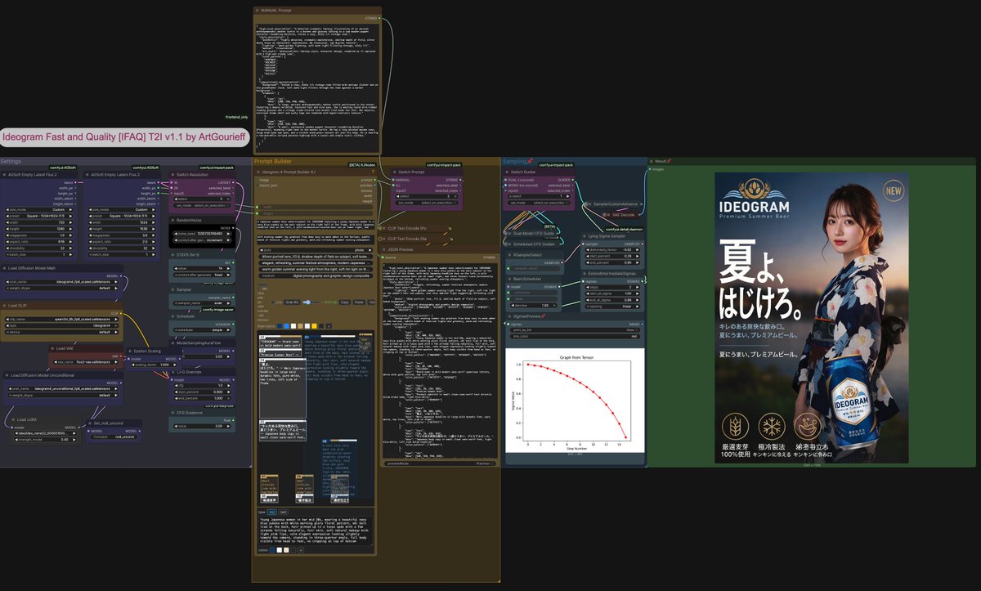The image size is (981, 591).
Task: Collapse the MANUAL Prompt node dot
Action: point(258,11)
